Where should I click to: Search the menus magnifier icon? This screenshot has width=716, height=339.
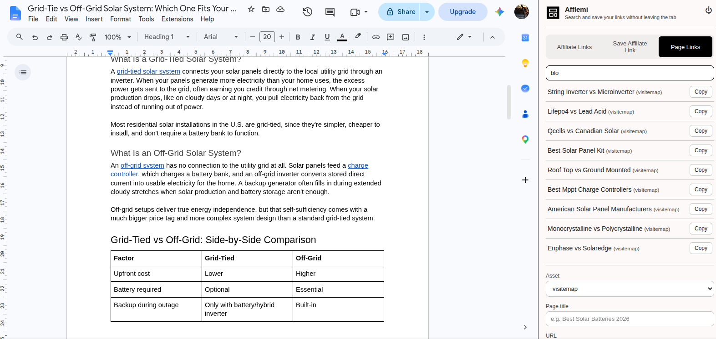tap(20, 37)
